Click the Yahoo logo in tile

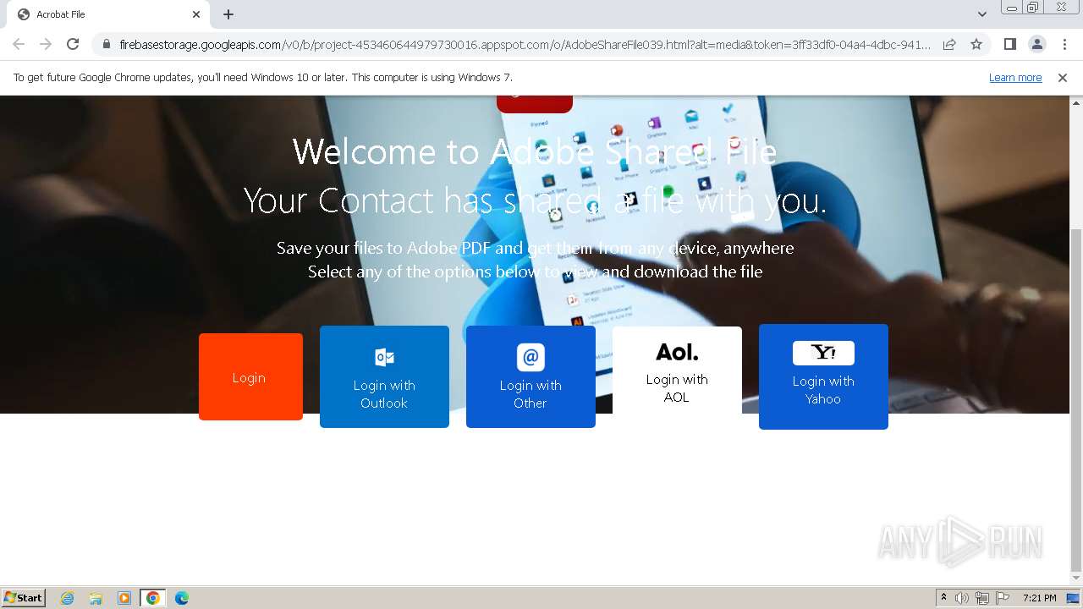coord(823,353)
